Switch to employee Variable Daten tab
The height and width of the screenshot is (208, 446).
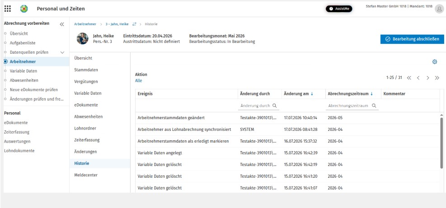pyautogui.click(x=88, y=93)
